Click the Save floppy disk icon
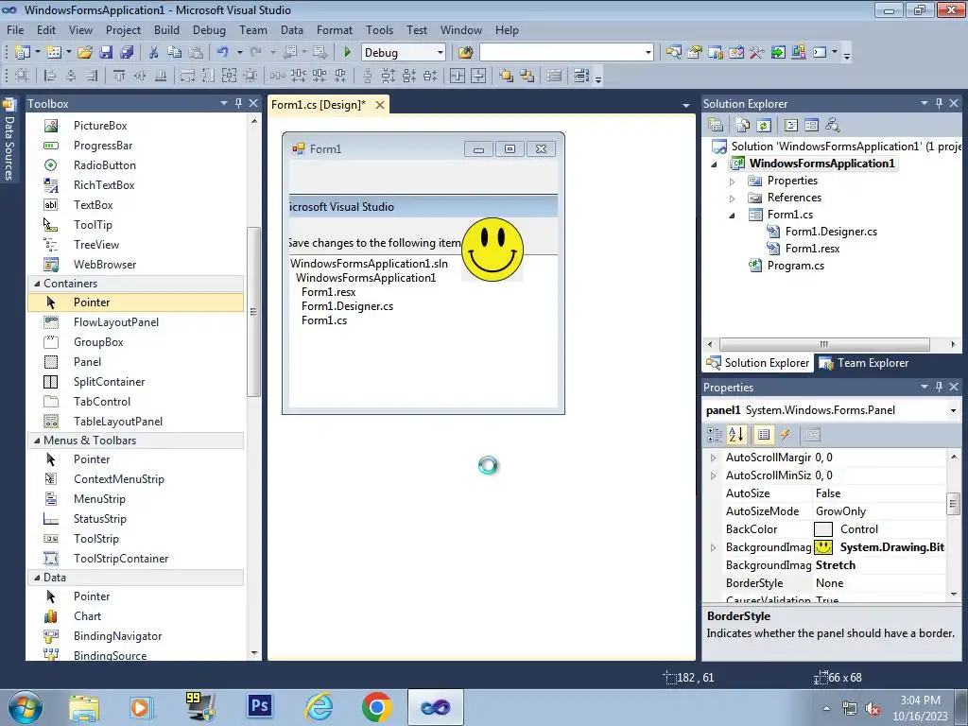This screenshot has height=726, width=968. coord(106,53)
